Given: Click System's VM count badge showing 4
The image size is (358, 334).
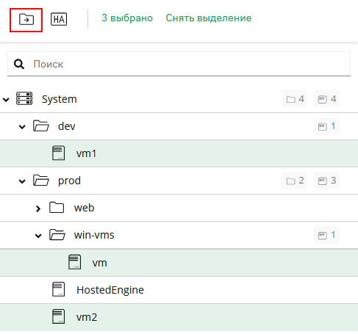Looking at the screenshot, I should [x=326, y=99].
